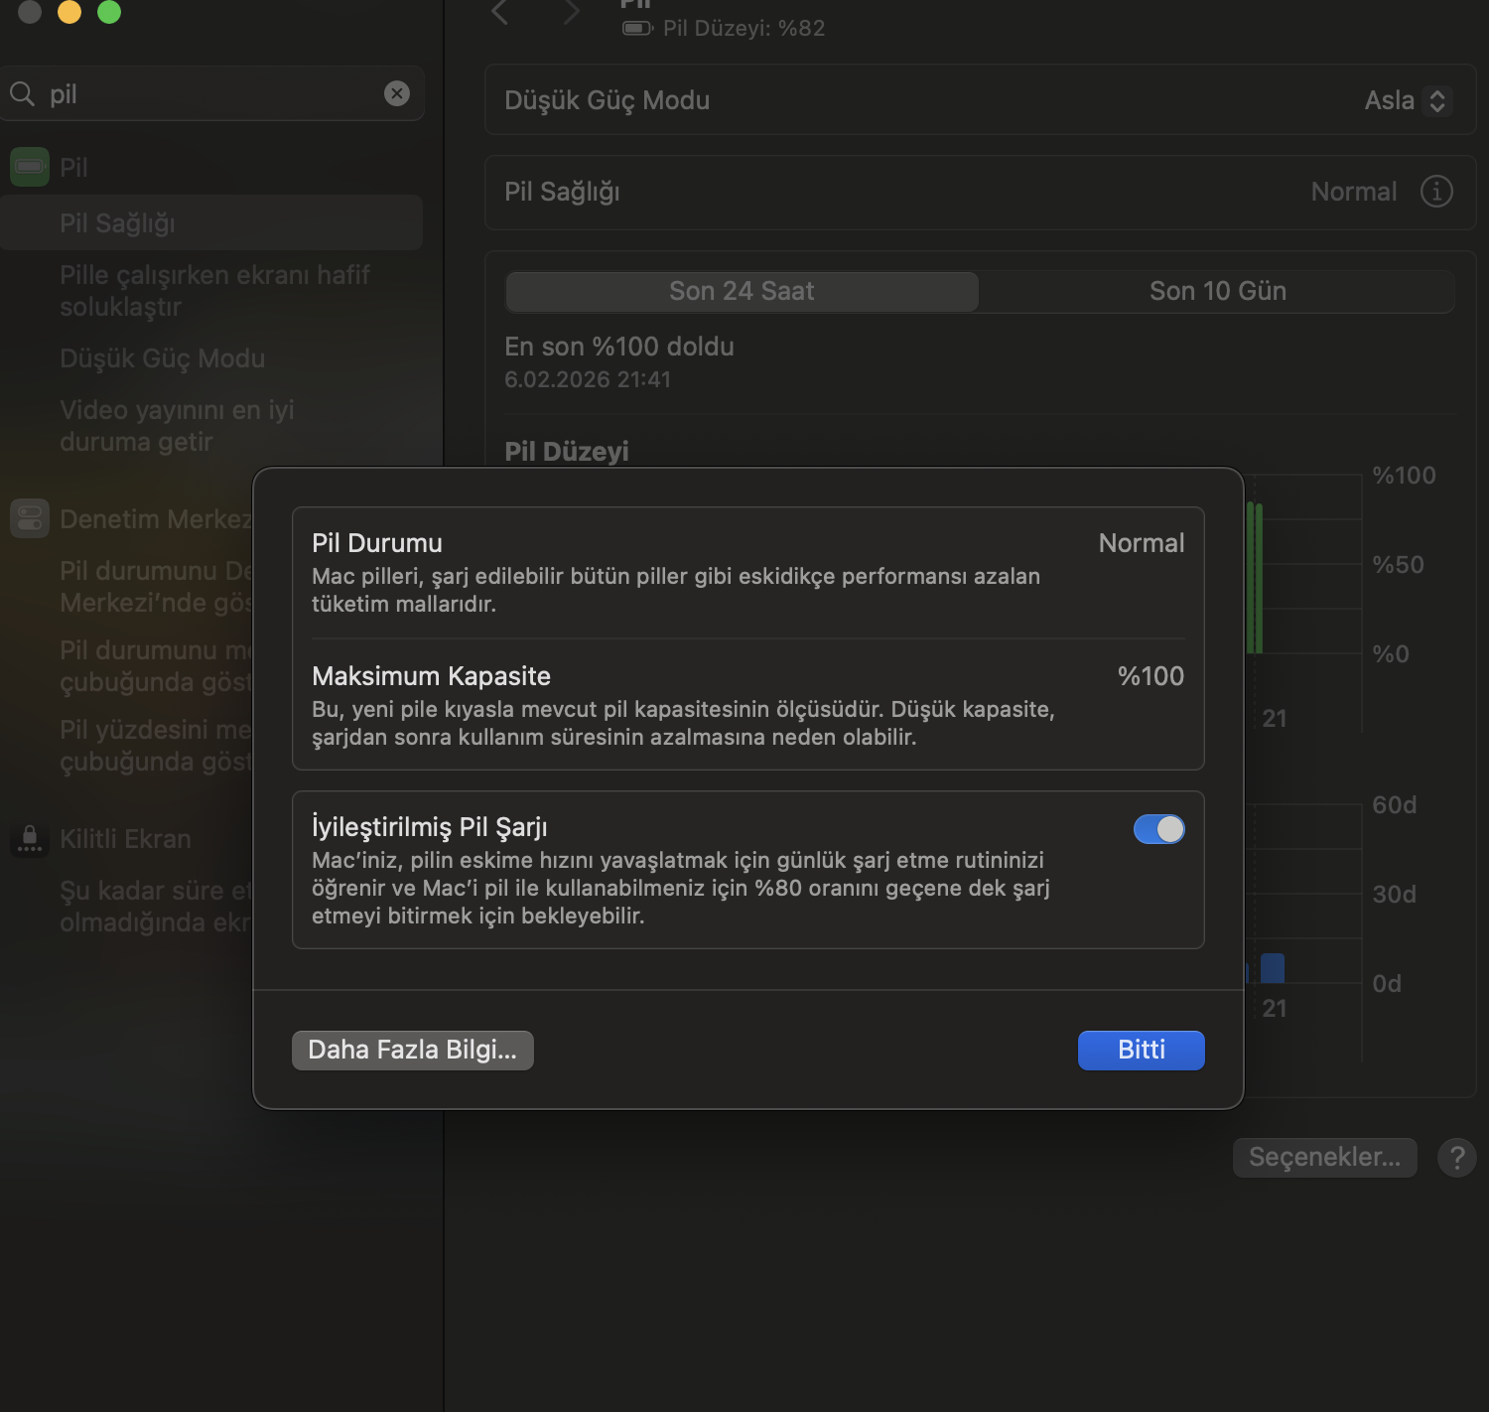Click the back navigation chevron
This screenshot has width=1489, height=1412.
500,13
